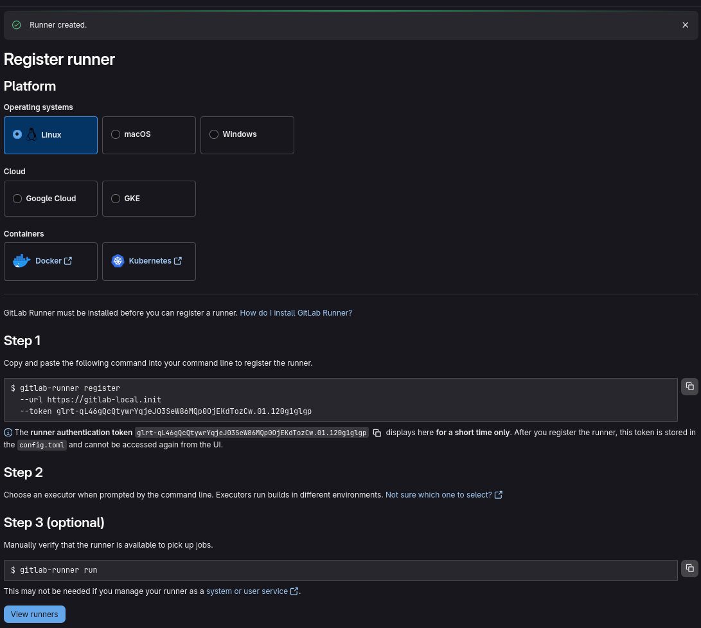Copy the register command in Step 1
701x628 pixels.
coord(689,386)
